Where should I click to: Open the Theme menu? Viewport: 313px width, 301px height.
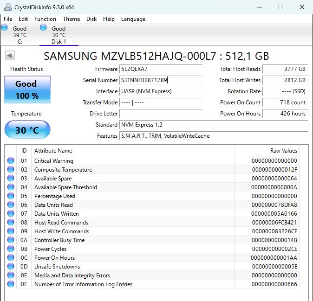click(x=71, y=19)
